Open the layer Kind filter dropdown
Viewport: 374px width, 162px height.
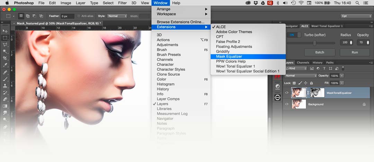pyautogui.click(x=296, y=68)
